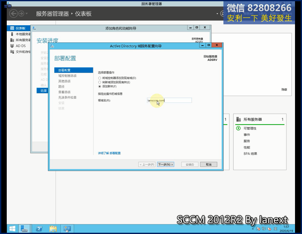
Task: Click the 隐藏 link on dashboard
Action: point(284,90)
